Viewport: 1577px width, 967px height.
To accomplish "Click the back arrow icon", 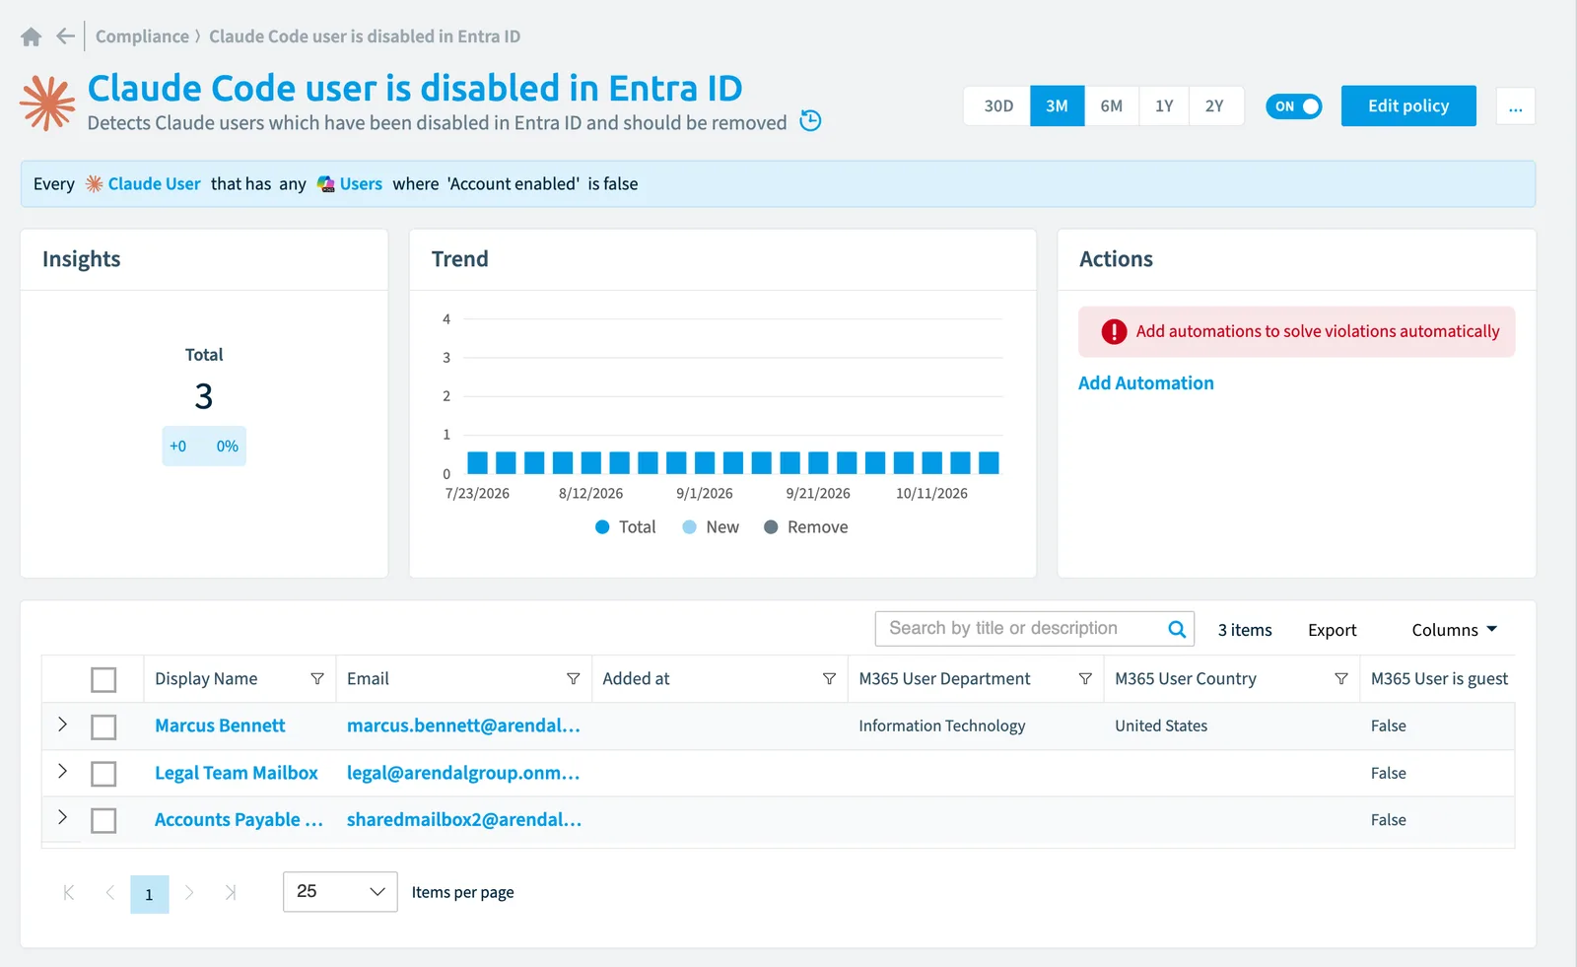I will point(66,36).
